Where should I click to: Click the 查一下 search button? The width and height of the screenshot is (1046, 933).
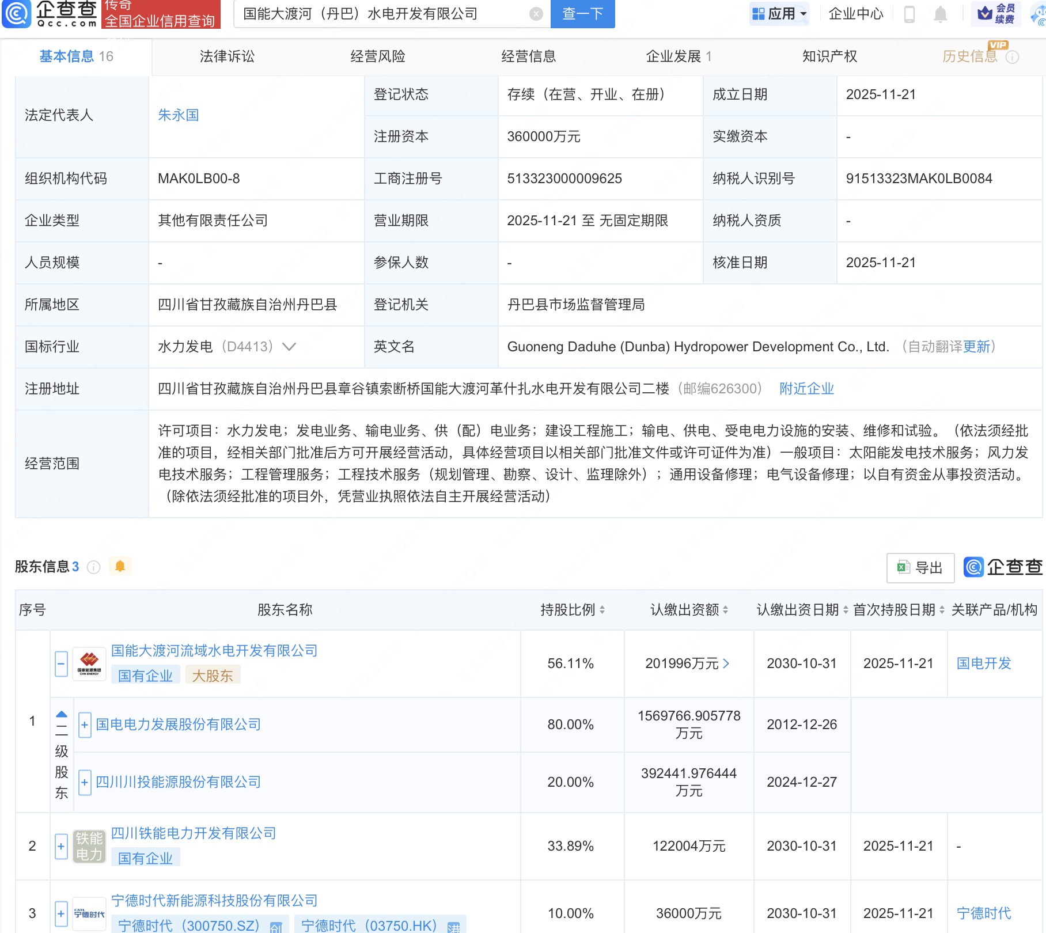point(582,14)
